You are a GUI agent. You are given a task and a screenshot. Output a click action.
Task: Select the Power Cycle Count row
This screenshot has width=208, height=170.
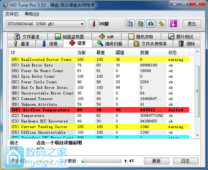pos(99,82)
